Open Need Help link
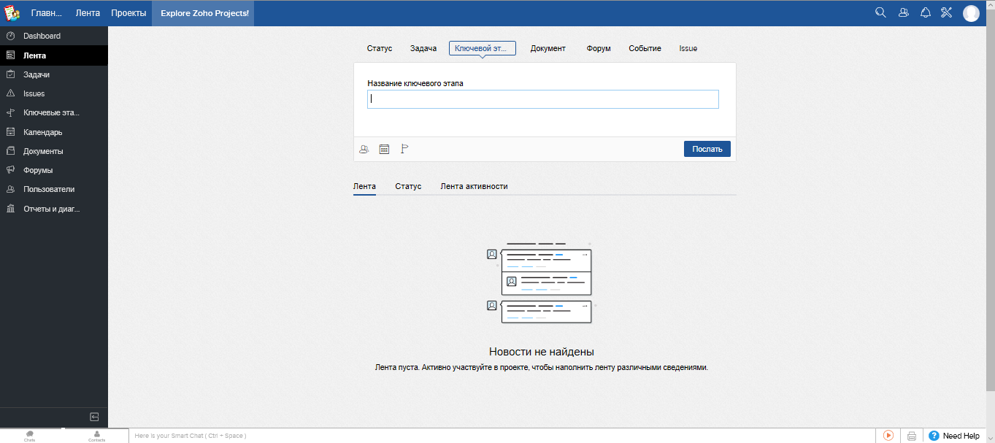This screenshot has width=995, height=443. coord(957,435)
